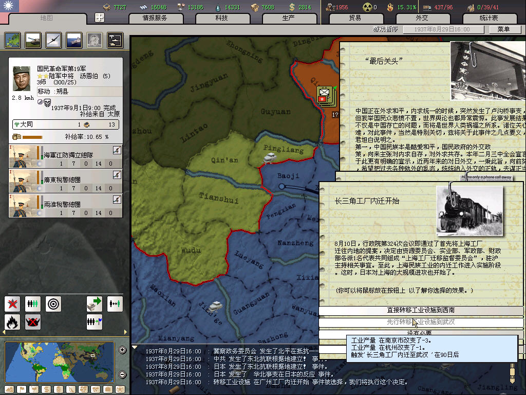This screenshot has width=526, height=395.
Task: Choose 先行转移工业设施到武汉 event option
Action: 421,322
